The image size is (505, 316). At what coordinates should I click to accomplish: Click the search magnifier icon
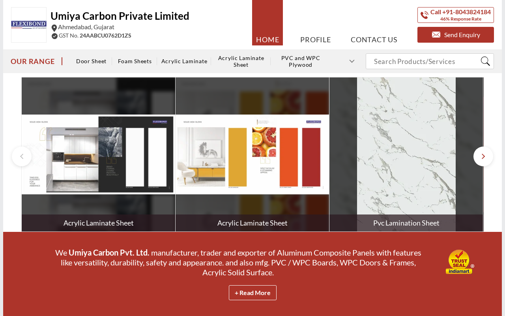(x=485, y=61)
